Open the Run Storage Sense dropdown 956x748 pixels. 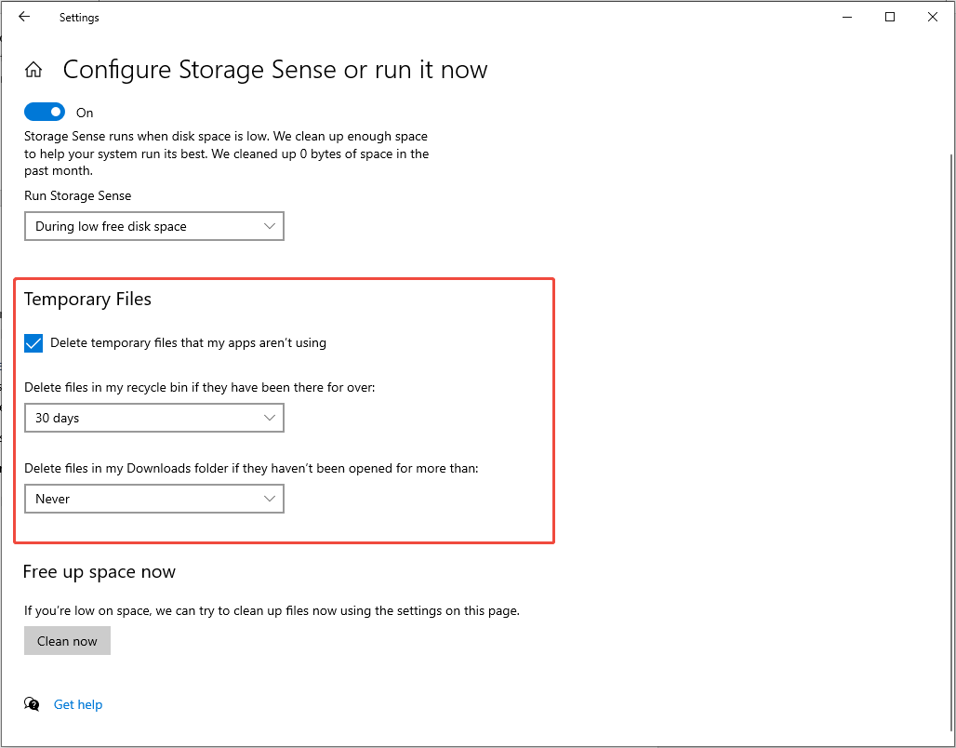tap(154, 226)
